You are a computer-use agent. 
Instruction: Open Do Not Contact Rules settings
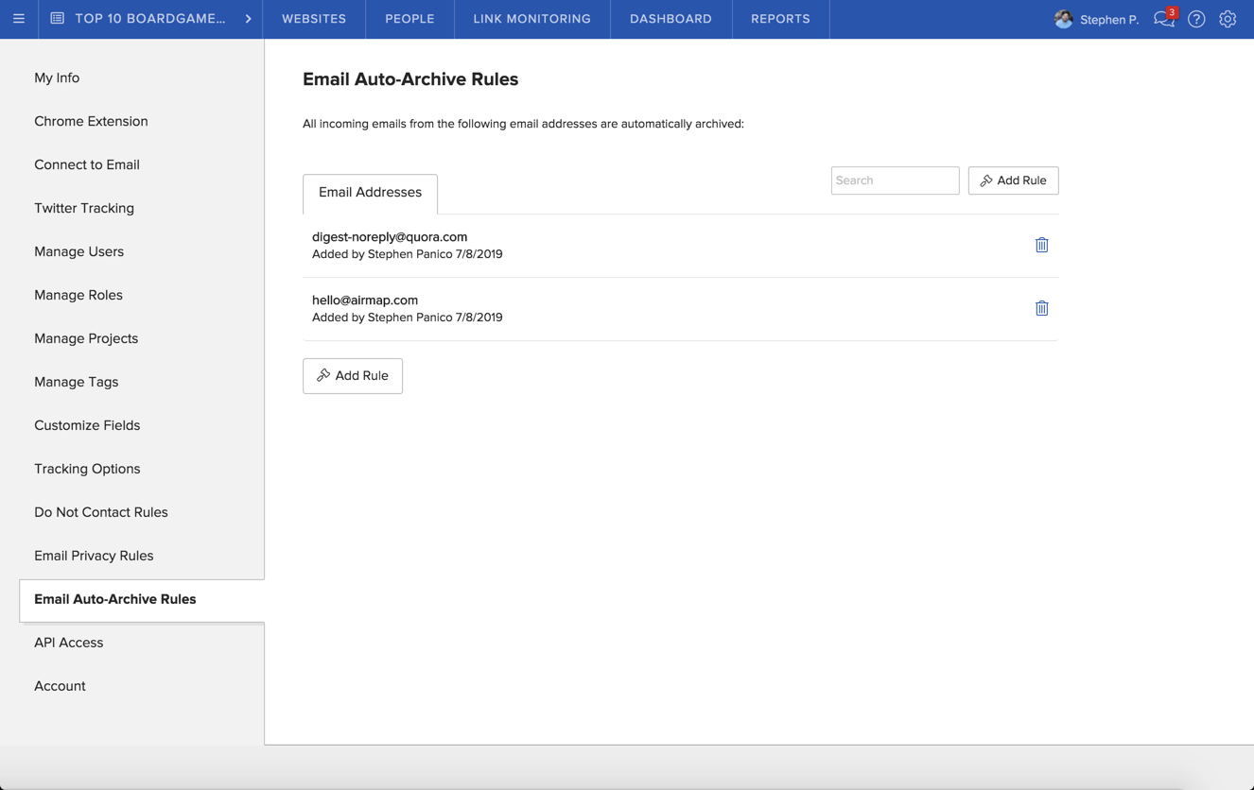[101, 512]
